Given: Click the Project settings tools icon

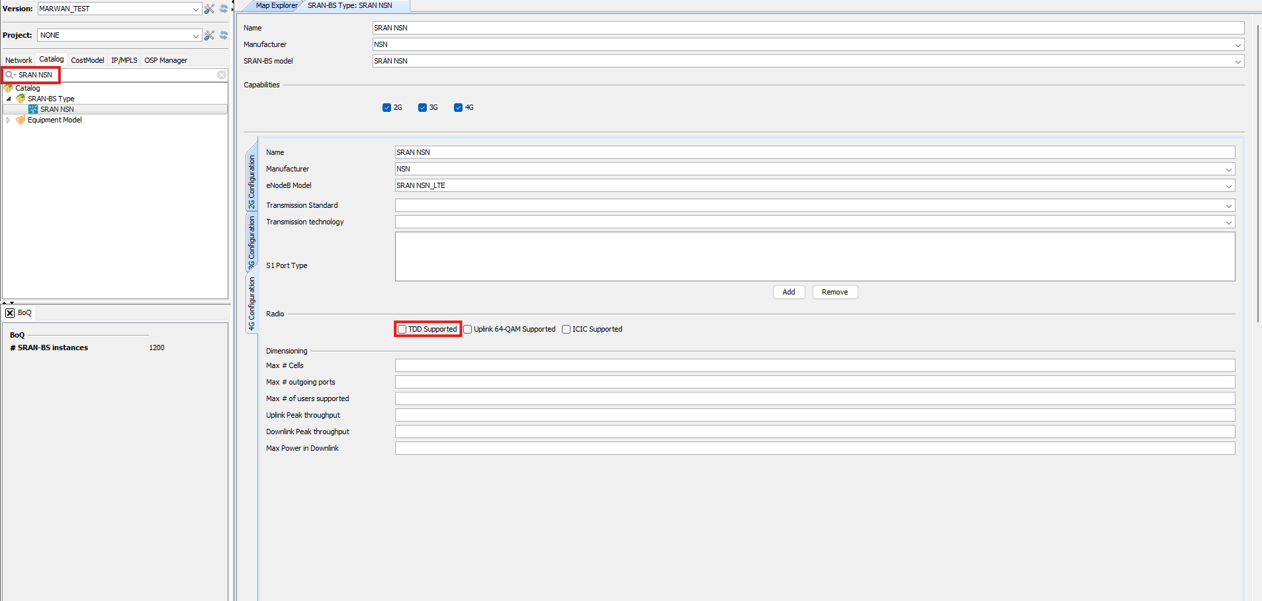Looking at the screenshot, I should pos(209,35).
